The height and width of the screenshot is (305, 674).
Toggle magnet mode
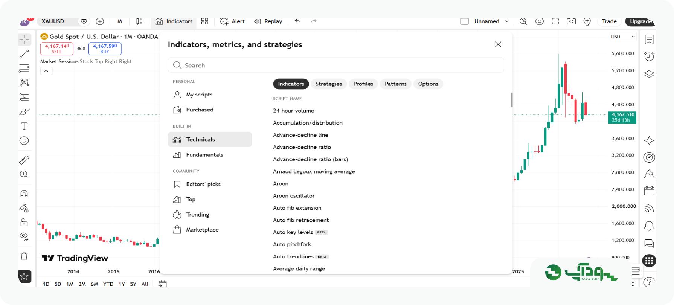tap(24, 194)
